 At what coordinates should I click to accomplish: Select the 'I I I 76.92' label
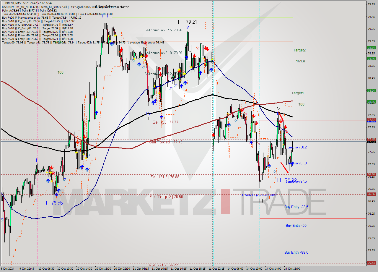click(287, 180)
